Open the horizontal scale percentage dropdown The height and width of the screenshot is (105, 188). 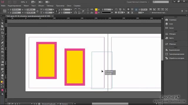click(53, 10)
